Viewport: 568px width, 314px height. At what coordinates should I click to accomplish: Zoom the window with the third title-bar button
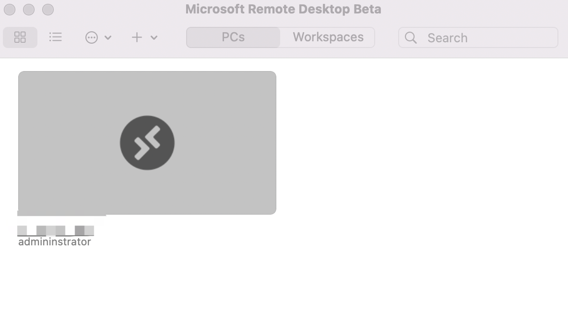48,9
